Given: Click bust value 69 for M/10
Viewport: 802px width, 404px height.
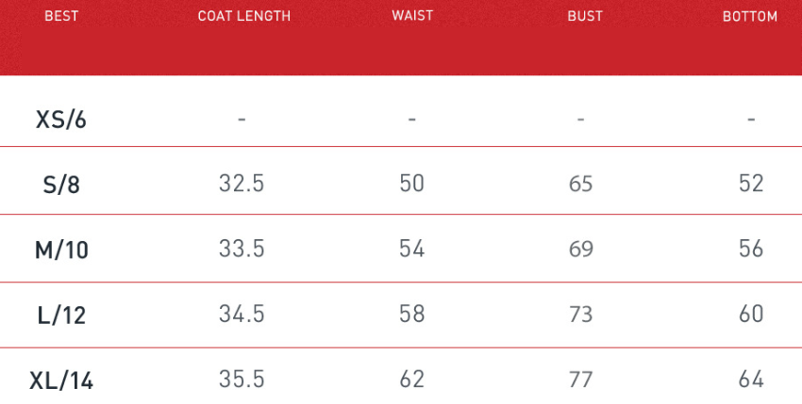Looking at the screenshot, I should pyautogui.click(x=581, y=249).
